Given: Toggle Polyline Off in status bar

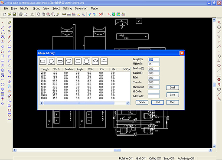Looking at the screenshot, I should [126, 158].
